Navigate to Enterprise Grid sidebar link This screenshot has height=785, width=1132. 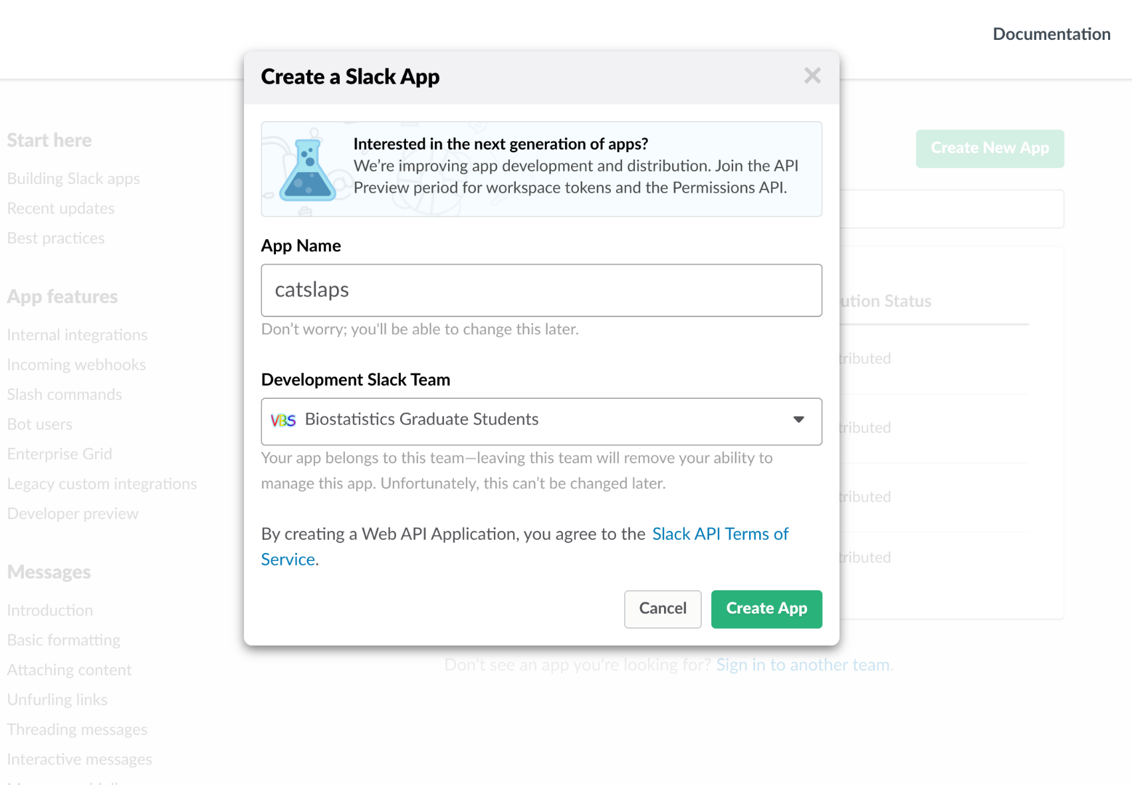pyautogui.click(x=60, y=454)
